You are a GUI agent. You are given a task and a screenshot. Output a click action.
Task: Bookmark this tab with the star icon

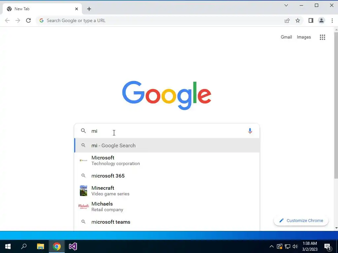tap(298, 20)
